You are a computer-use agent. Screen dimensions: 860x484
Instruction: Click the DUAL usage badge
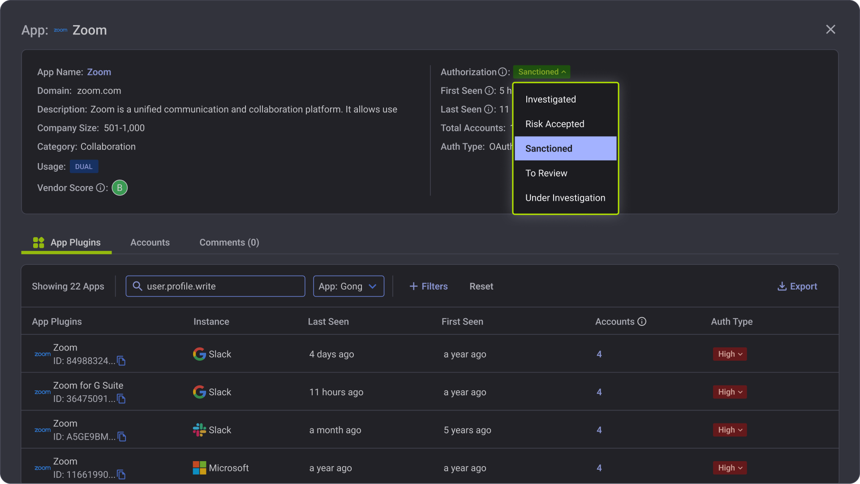(84, 167)
